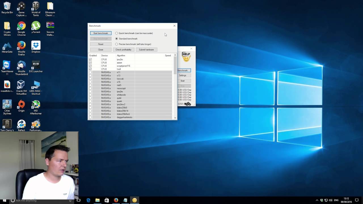
Task: Sort by Device column header
Action: pos(108,56)
